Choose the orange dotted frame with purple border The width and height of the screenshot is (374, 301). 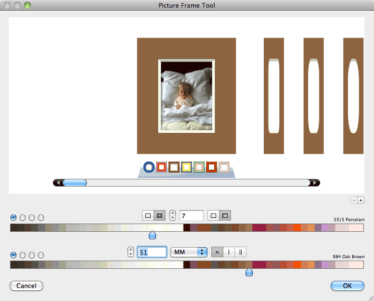(161, 167)
